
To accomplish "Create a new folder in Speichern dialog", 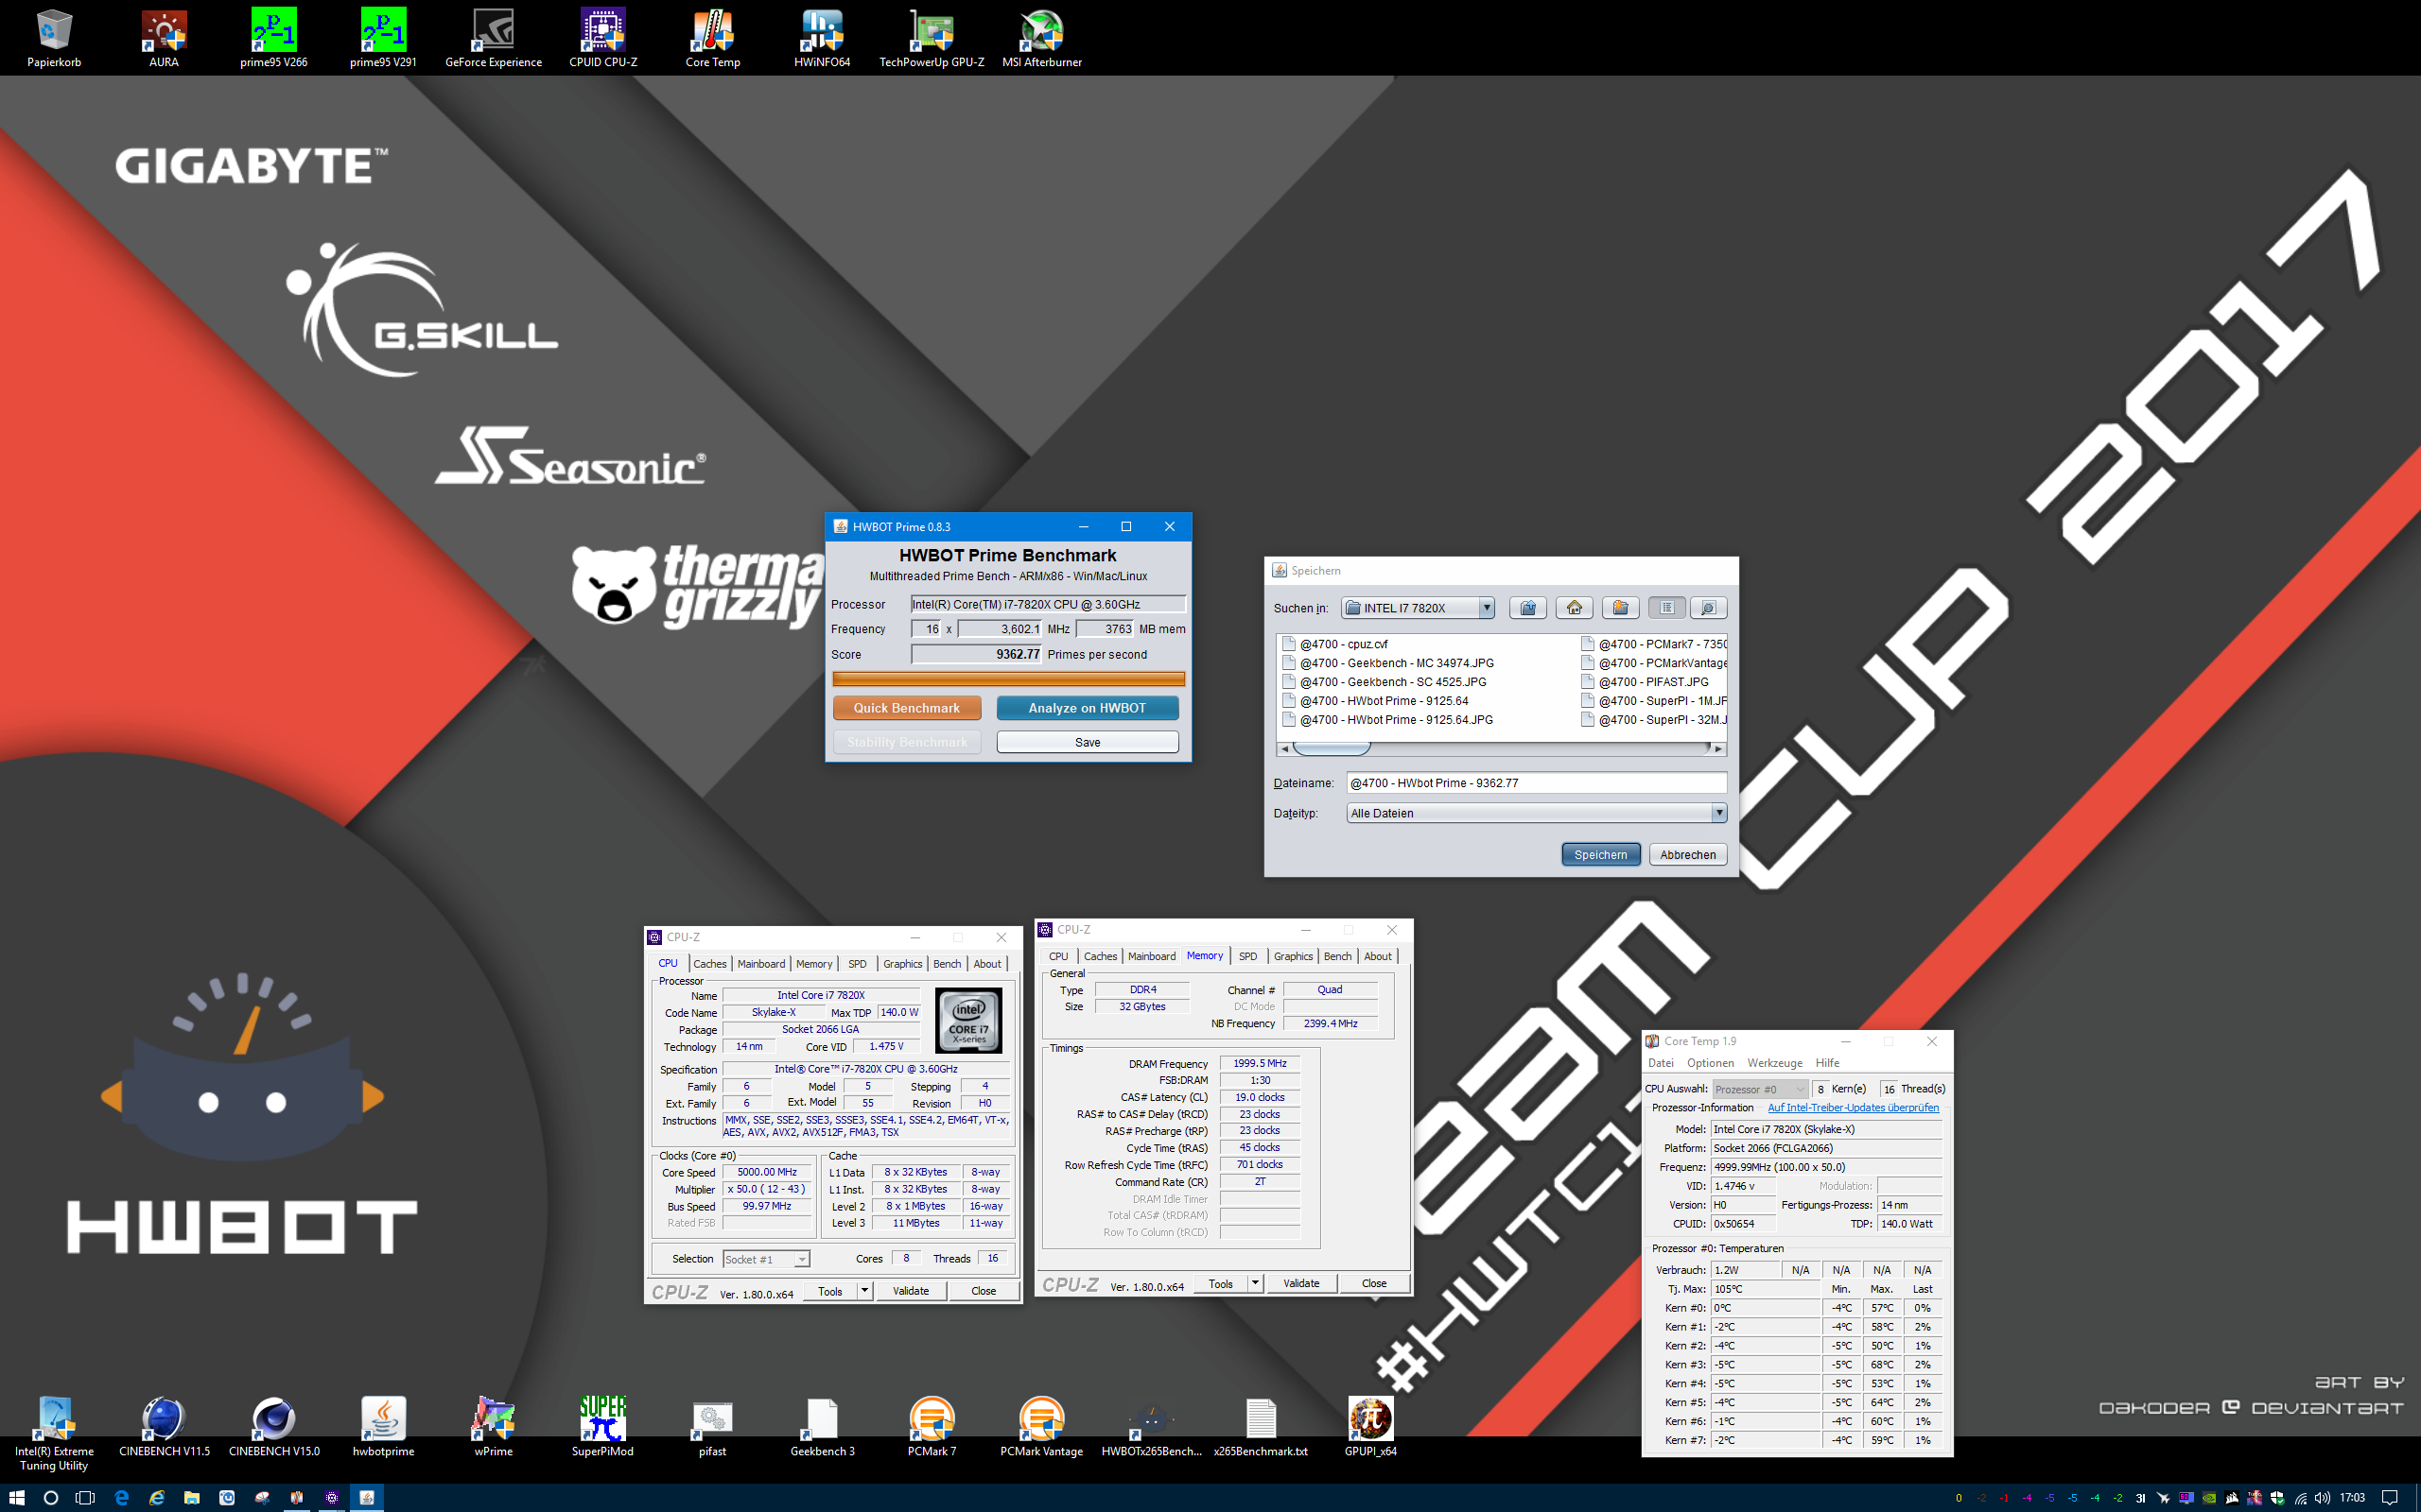I will (x=1621, y=608).
